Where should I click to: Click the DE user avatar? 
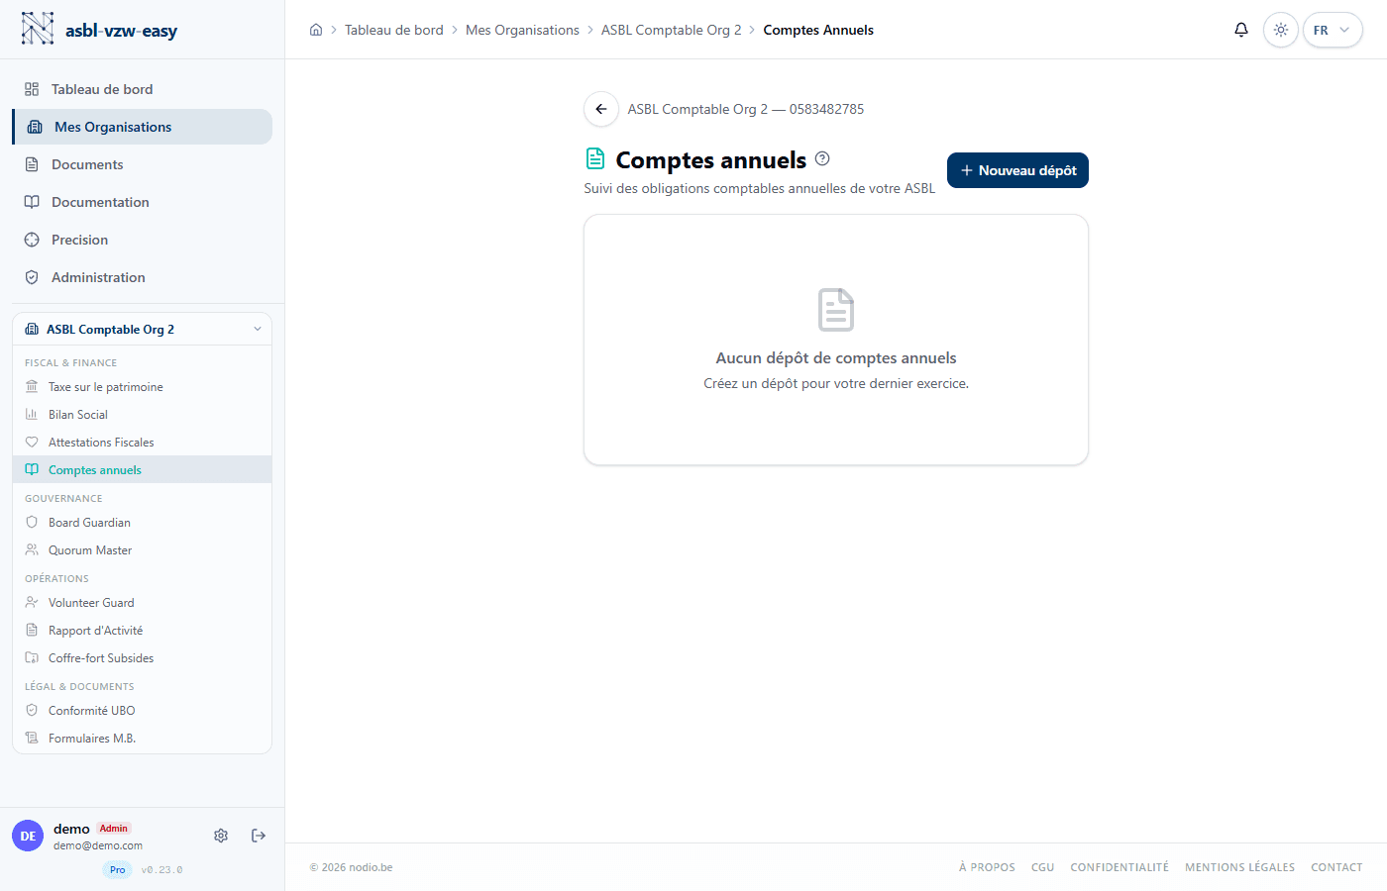(x=28, y=836)
